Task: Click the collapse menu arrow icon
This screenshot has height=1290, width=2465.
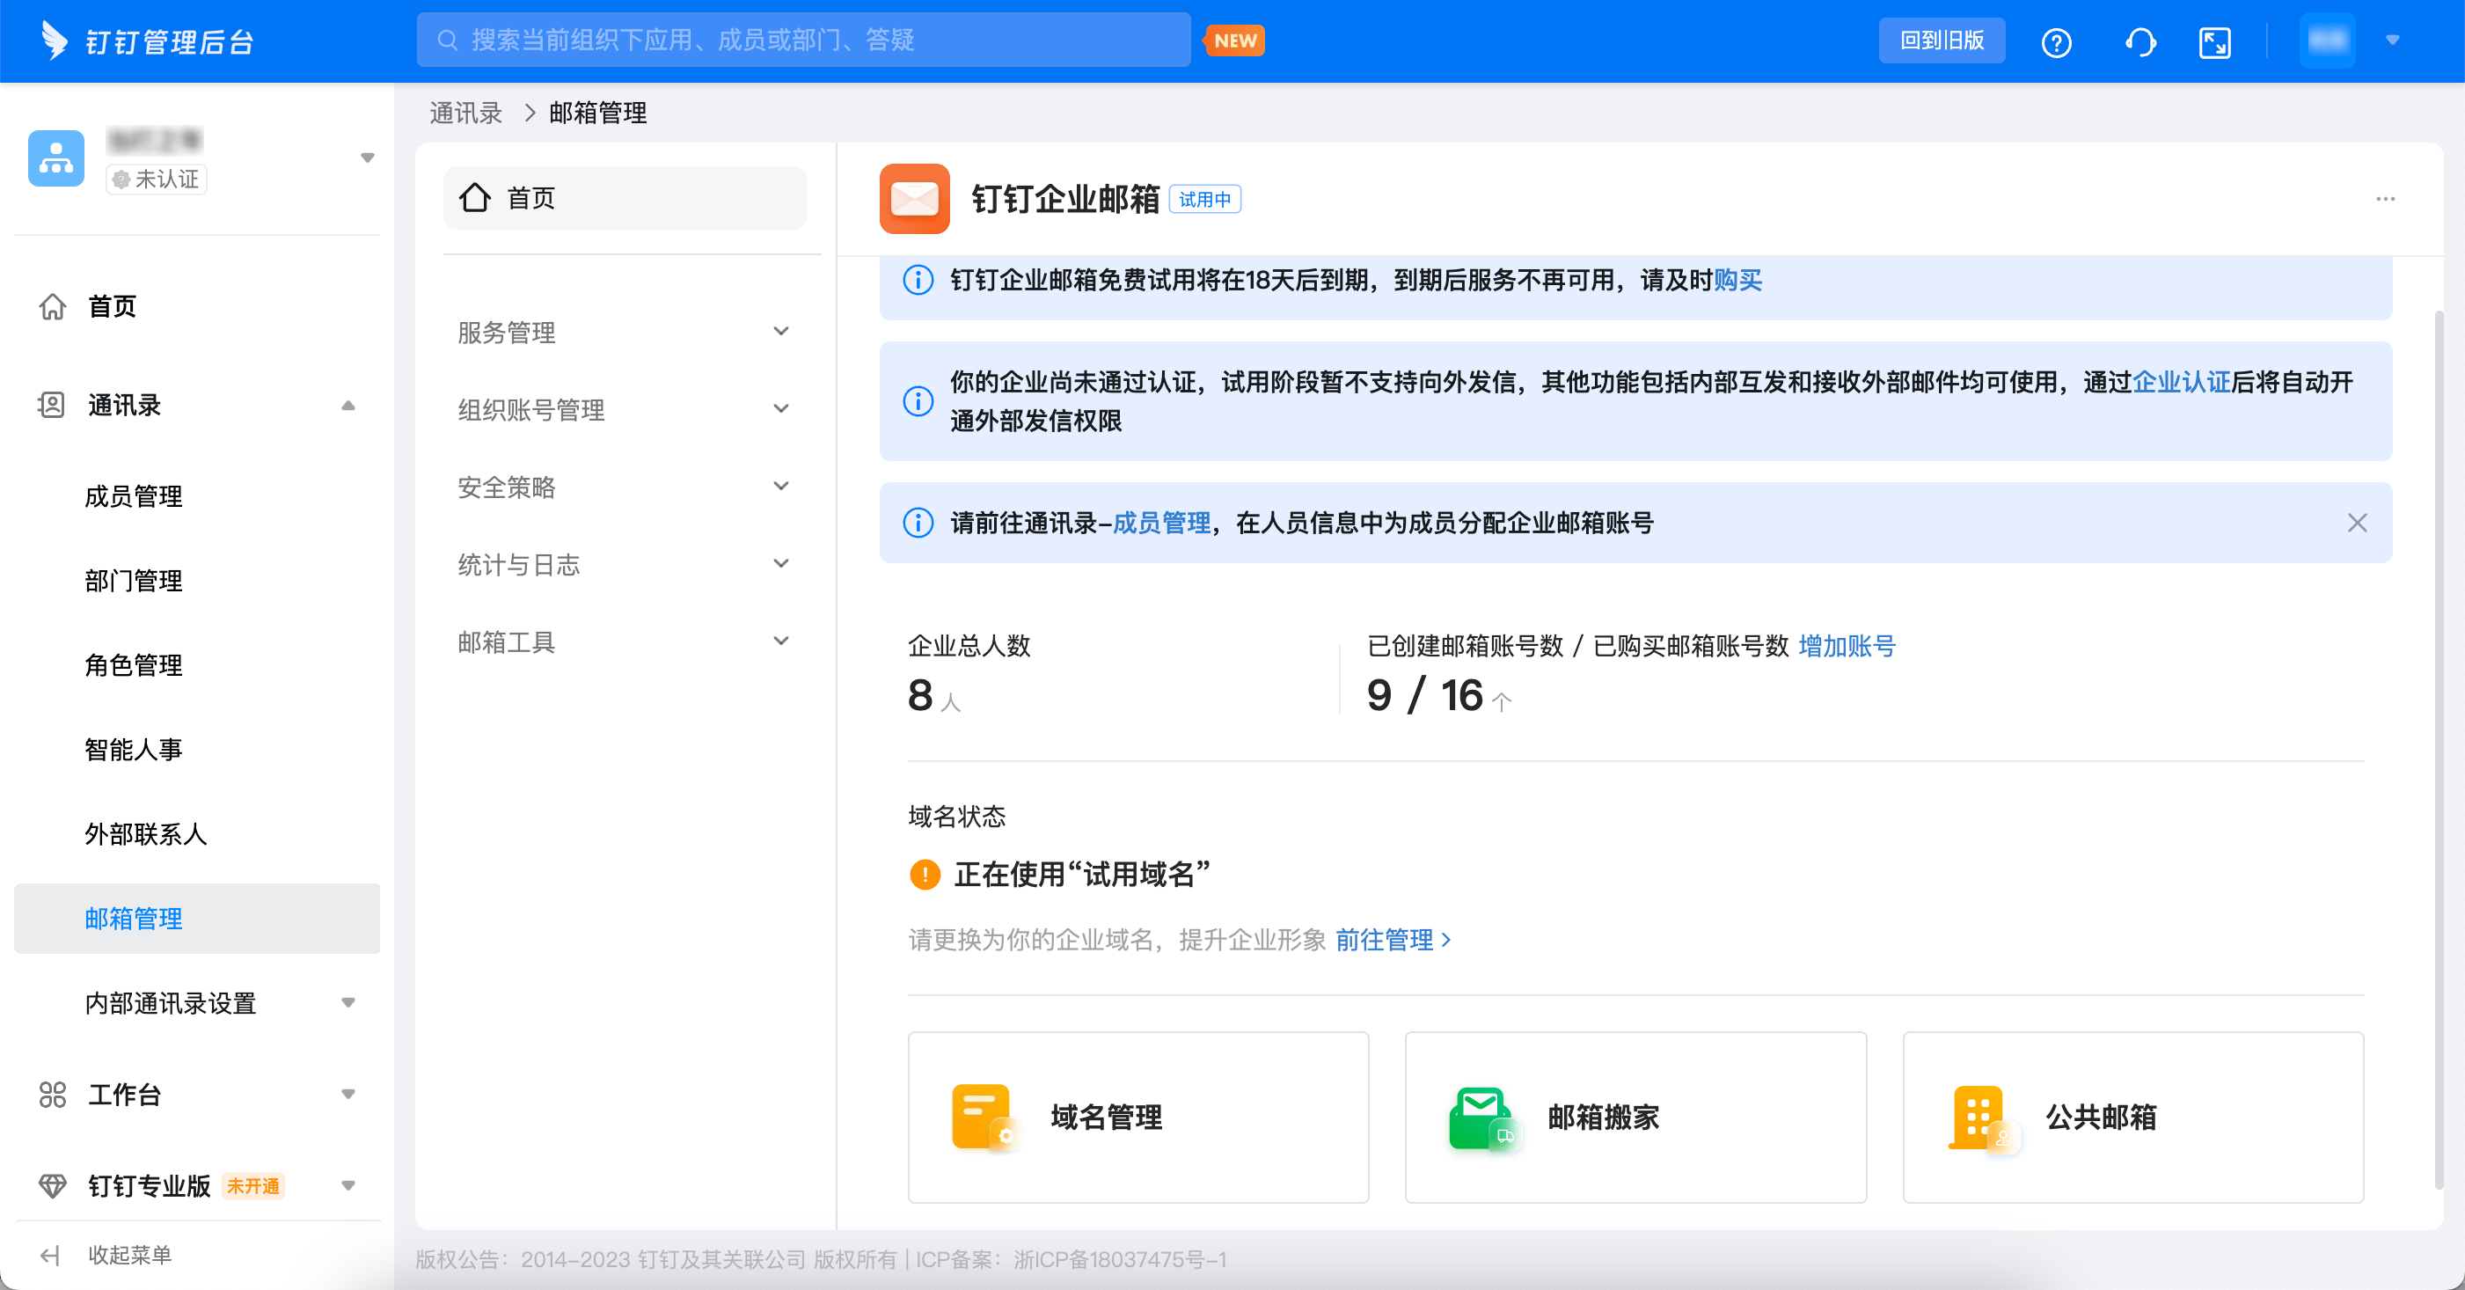Action: (51, 1255)
